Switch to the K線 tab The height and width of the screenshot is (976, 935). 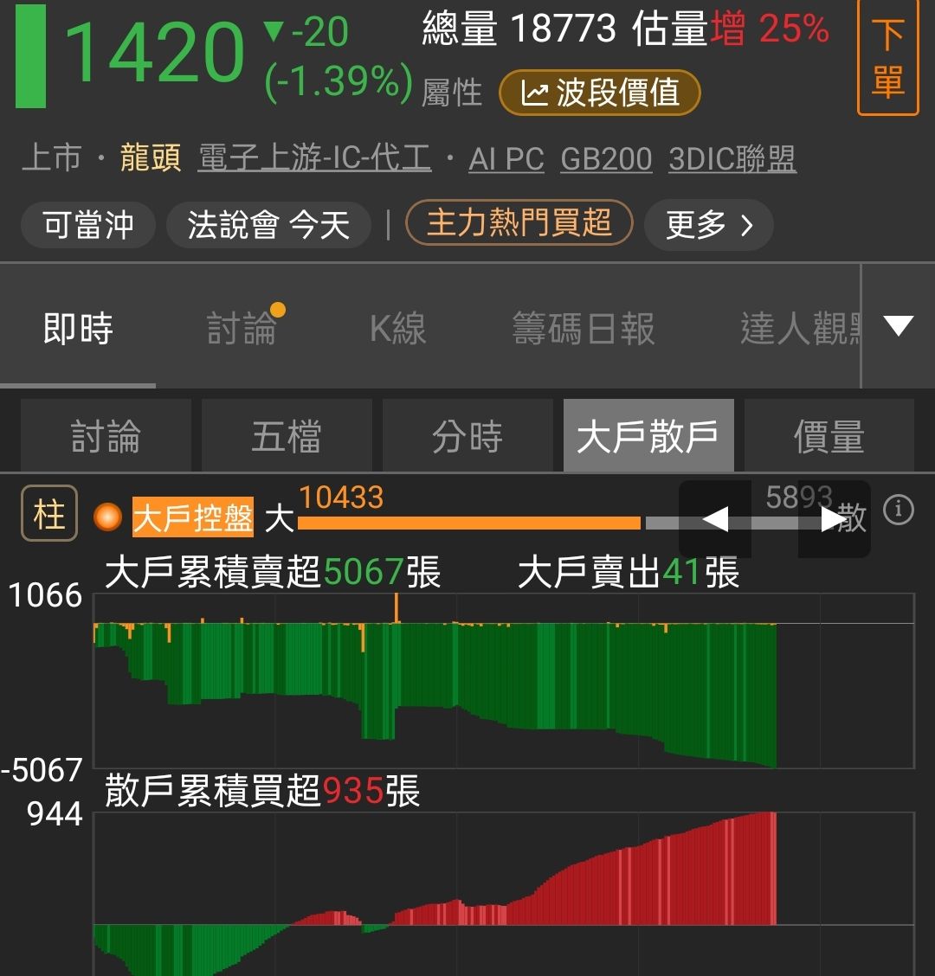397,329
